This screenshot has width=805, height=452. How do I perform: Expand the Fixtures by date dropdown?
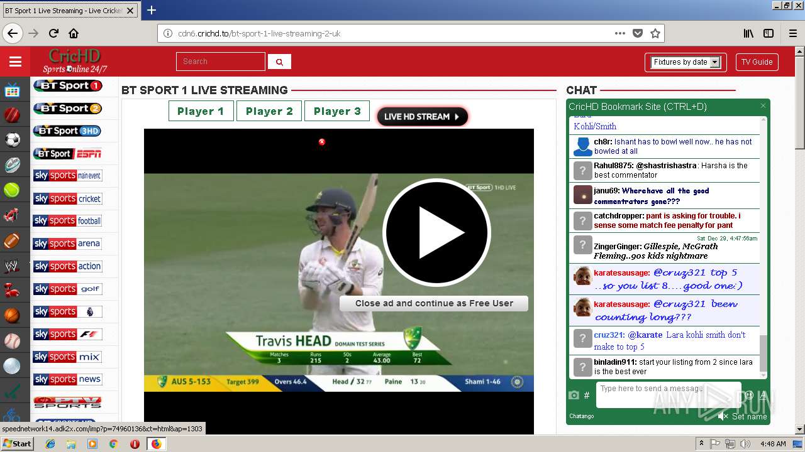(x=686, y=62)
